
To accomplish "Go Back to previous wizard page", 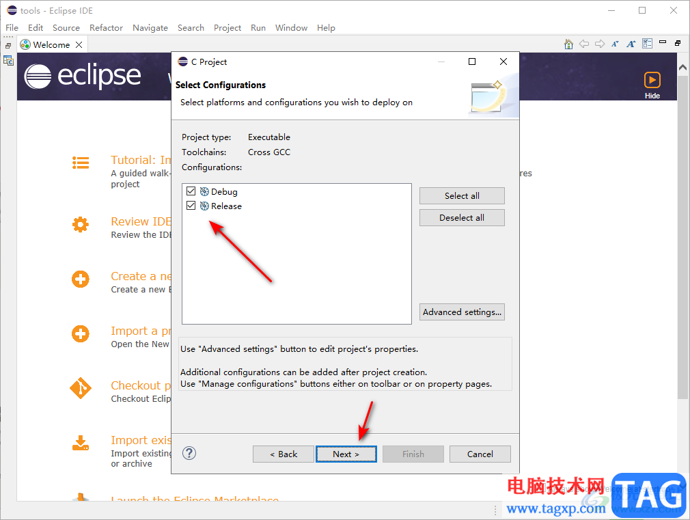I will [284, 454].
